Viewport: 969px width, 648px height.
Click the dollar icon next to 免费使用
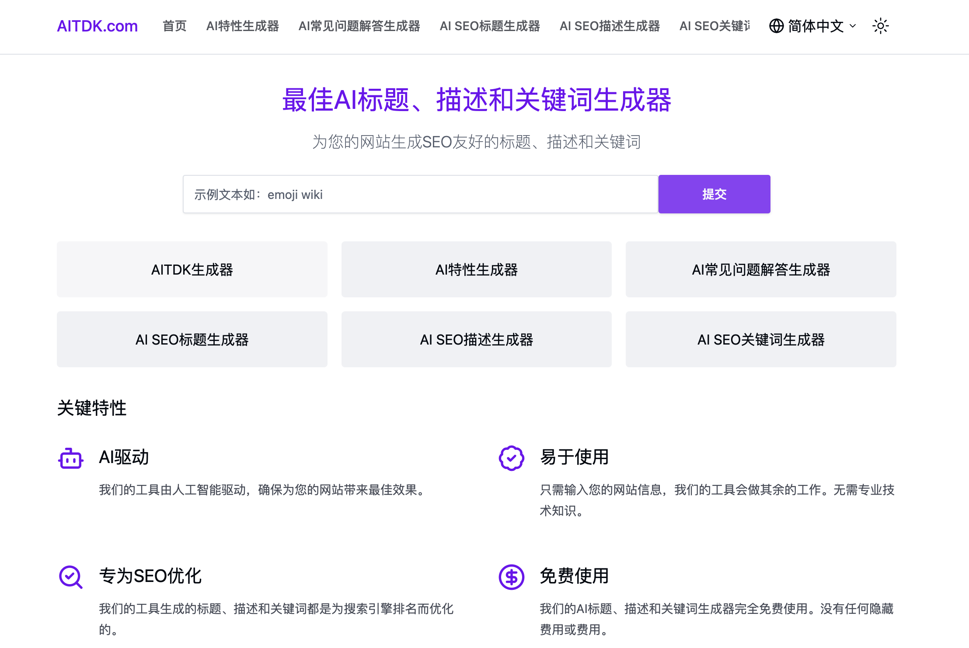(511, 577)
